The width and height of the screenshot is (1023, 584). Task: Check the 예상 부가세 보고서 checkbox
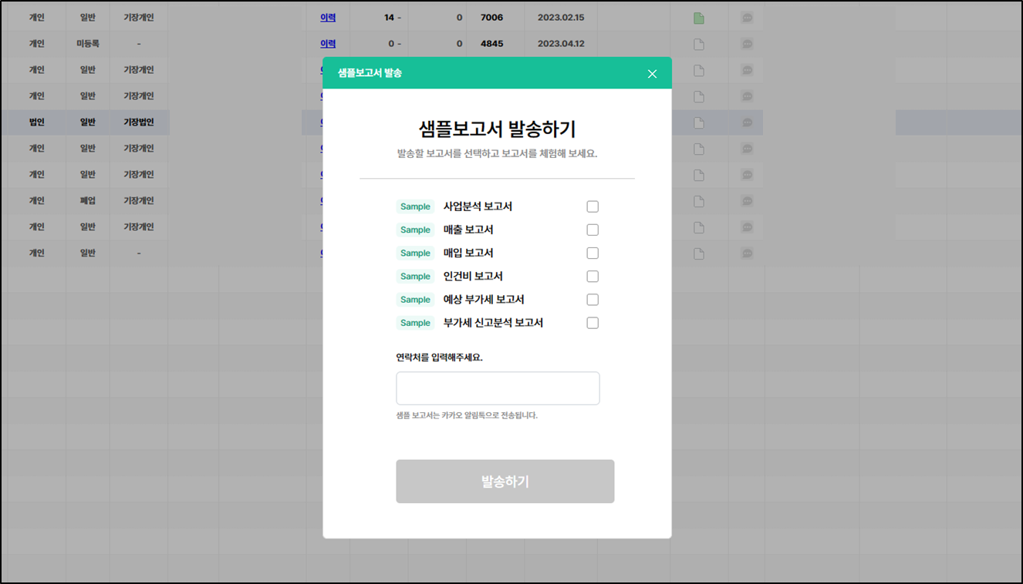click(x=593, y=300)
